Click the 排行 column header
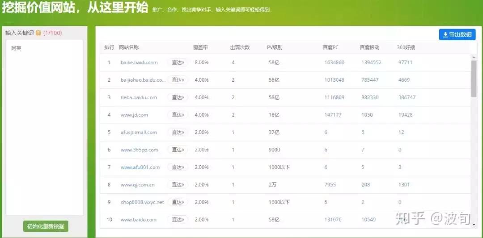The height and width of the screenshot is (238, 483). click(x=110, y=48)
